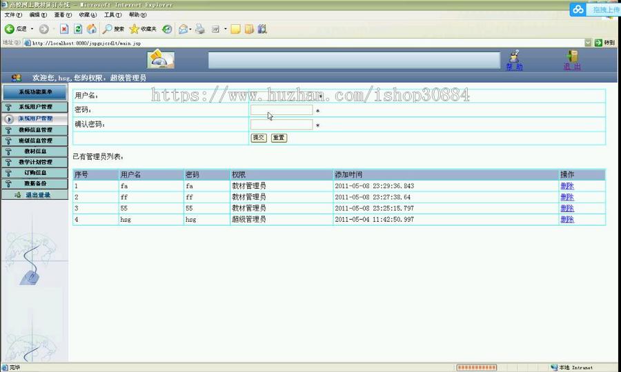Click the status bar progress indicator
Screen dimensions: 621x372
coord(476,368)
